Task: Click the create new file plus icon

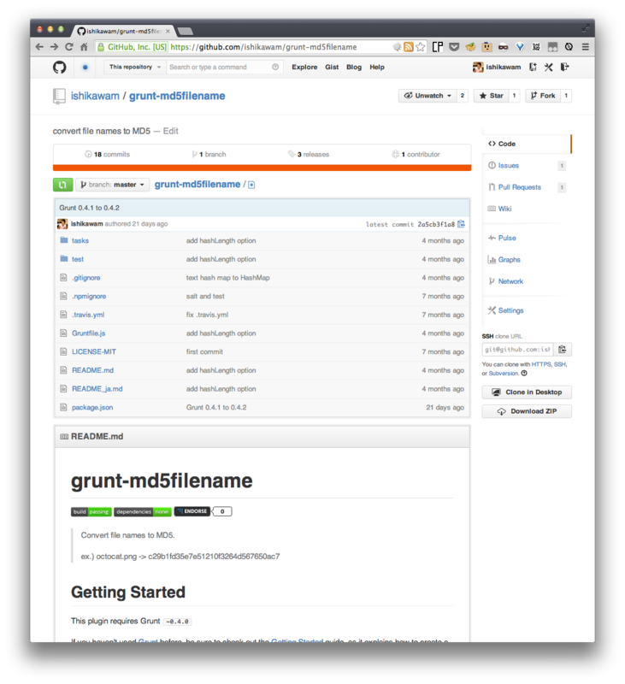Action: [x=251, y=185]
